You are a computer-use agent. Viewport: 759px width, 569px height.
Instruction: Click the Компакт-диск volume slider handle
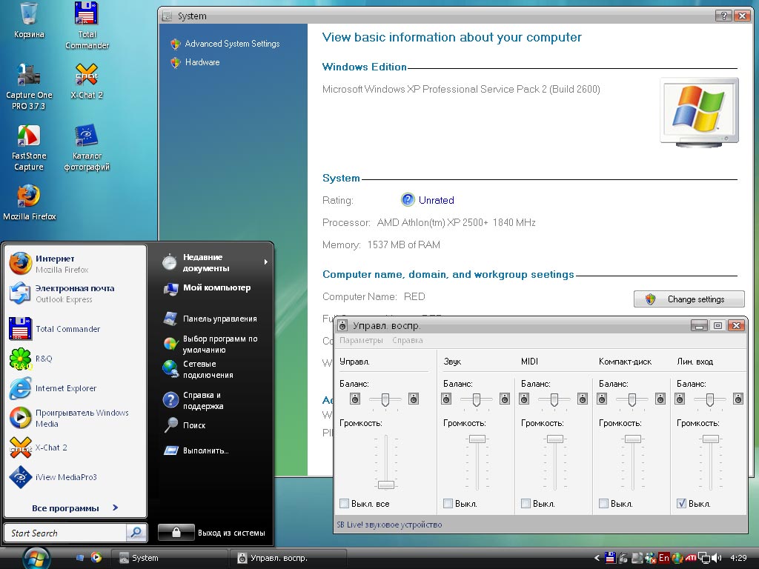point(633,439)
